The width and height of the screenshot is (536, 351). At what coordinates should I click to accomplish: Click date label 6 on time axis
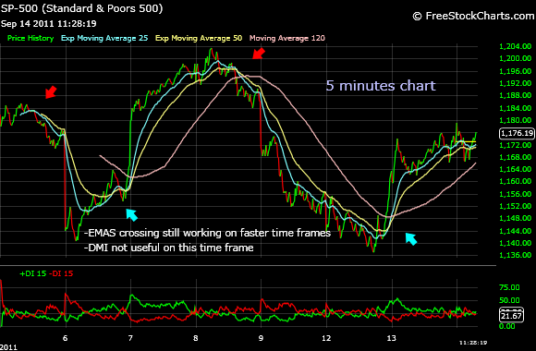66,338
